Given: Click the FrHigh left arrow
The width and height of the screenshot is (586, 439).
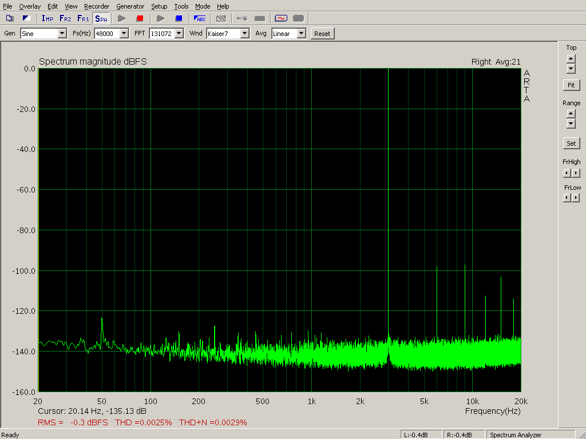Looking at the screenshot, I should coord(567,173).
